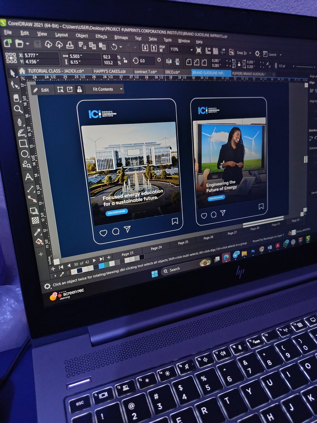Expand the Open button dropdown arrow
317x423 pixels.
point(27,44)
